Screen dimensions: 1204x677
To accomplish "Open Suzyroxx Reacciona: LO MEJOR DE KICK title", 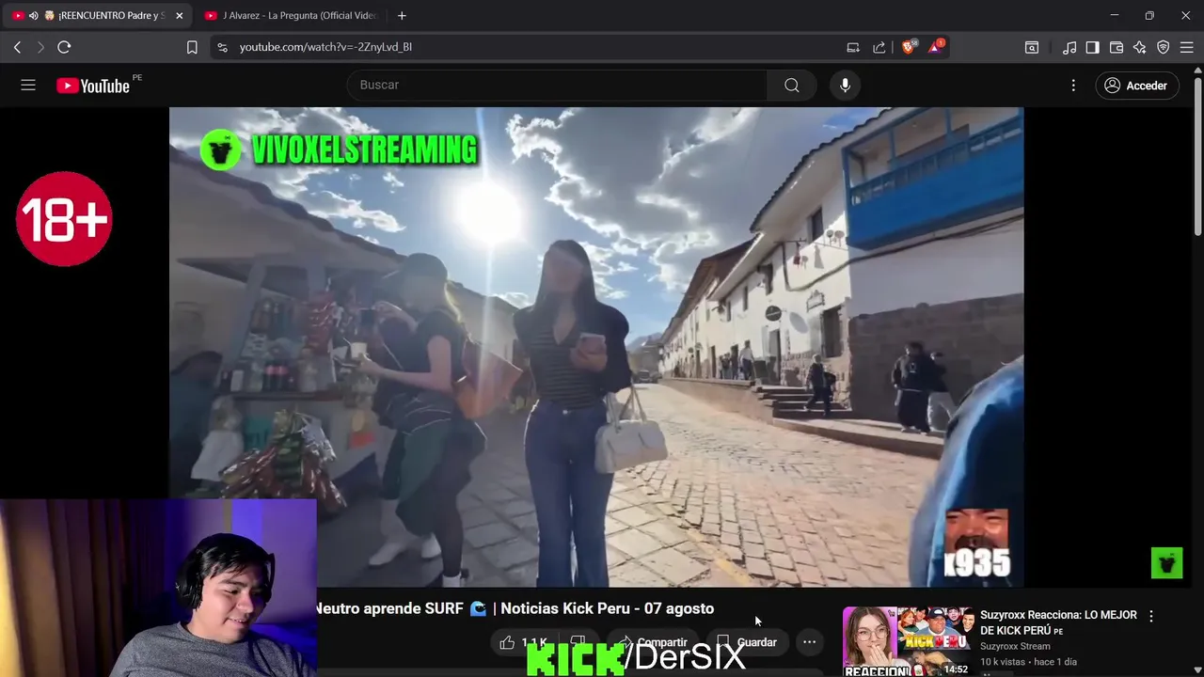I will click(1058, 622).
